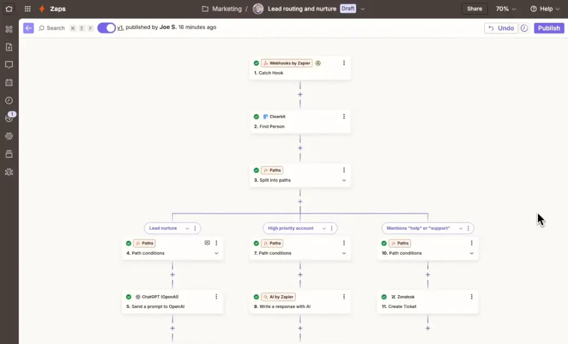568x344 pixels.
Task: Add a step after step 4 Path conditions
Action: (173, 275)
